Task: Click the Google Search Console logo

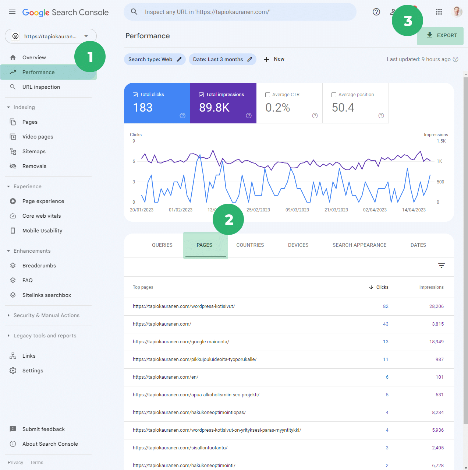Action: pos(65,12)
